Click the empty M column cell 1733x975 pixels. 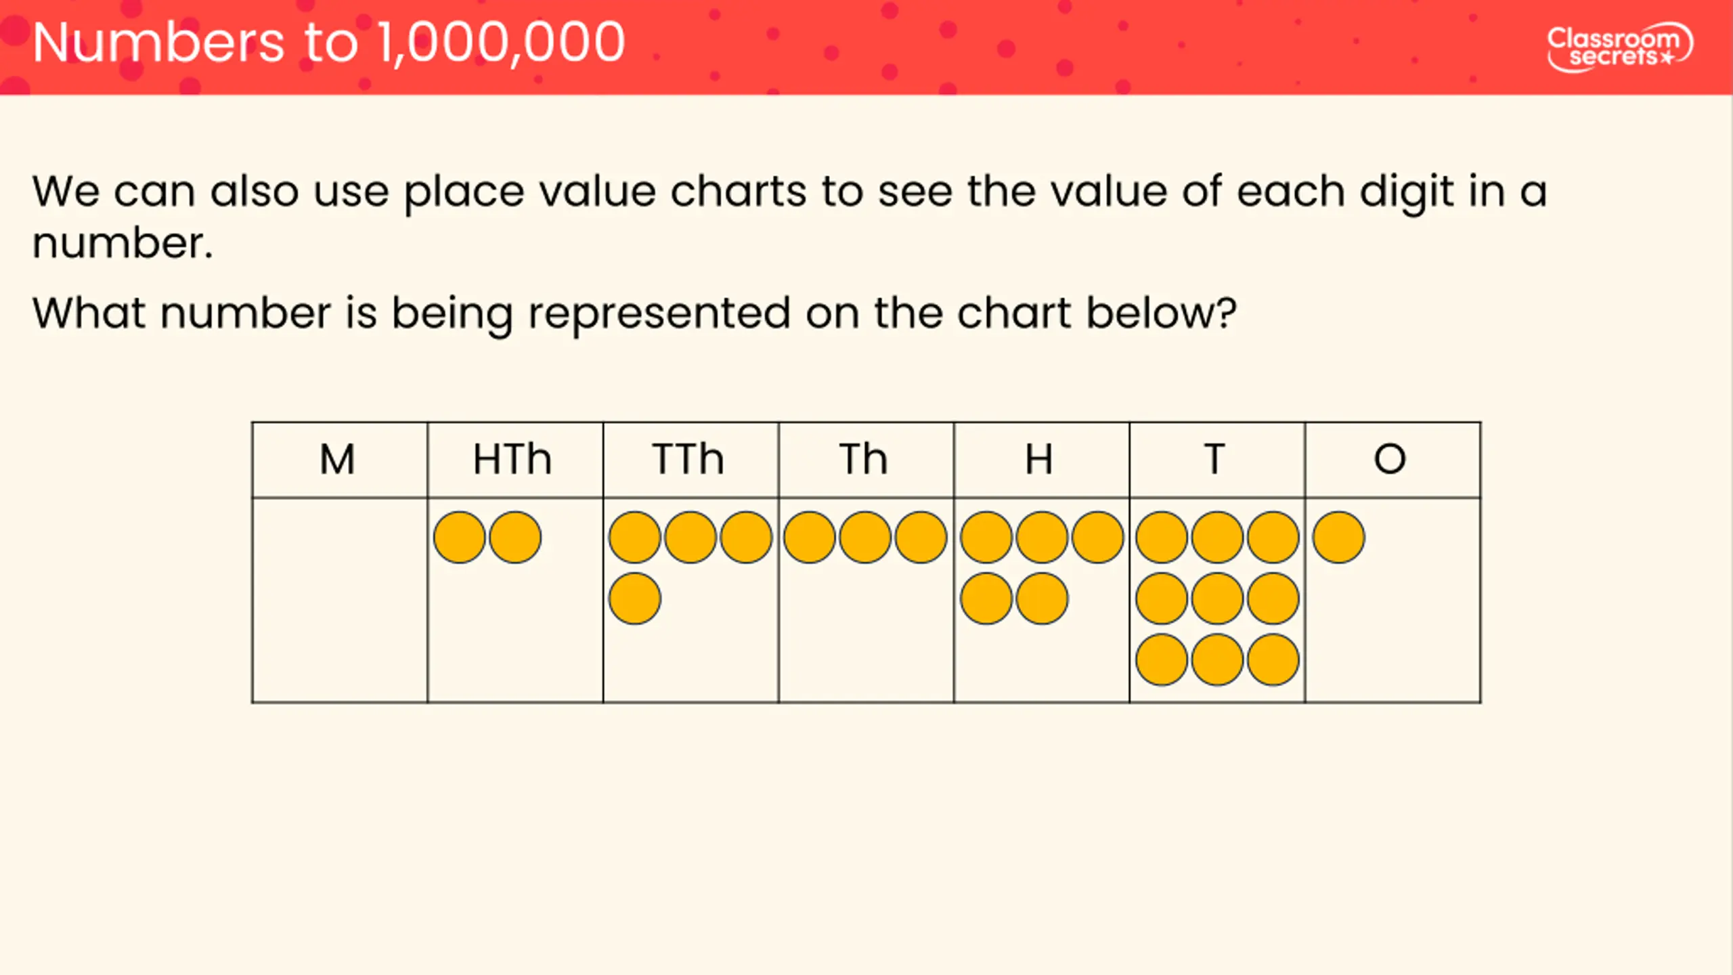pos(339,601)
